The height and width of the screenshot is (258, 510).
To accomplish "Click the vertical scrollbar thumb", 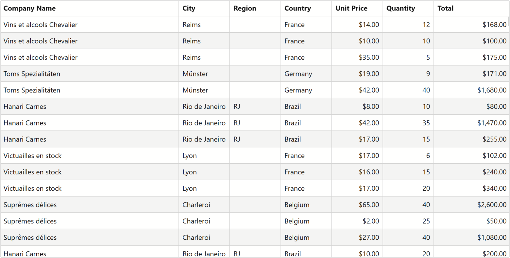I will point(509,21).
